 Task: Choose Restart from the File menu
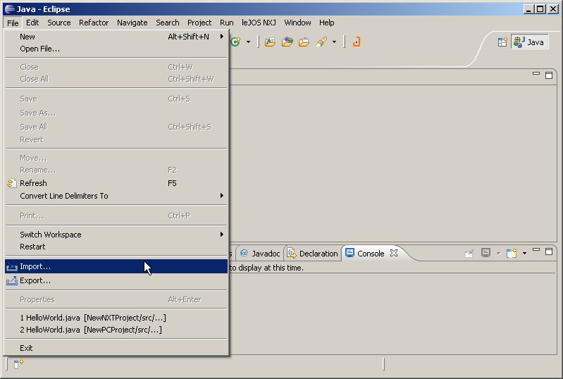pos(116,247)
